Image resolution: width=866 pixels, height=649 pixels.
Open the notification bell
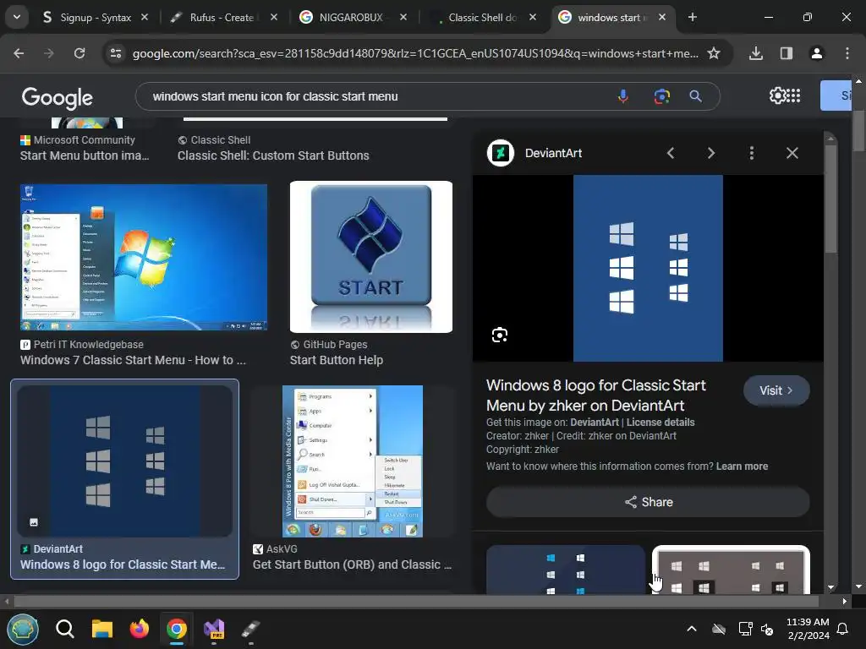[x=843, y=629]
